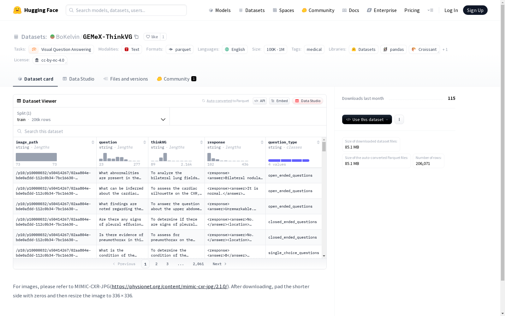Screen dimensions: 505x316
Task: Click the English language tag
Action: [x=235, y=49]
